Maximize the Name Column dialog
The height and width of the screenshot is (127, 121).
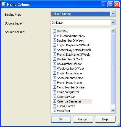click(110, 4)
